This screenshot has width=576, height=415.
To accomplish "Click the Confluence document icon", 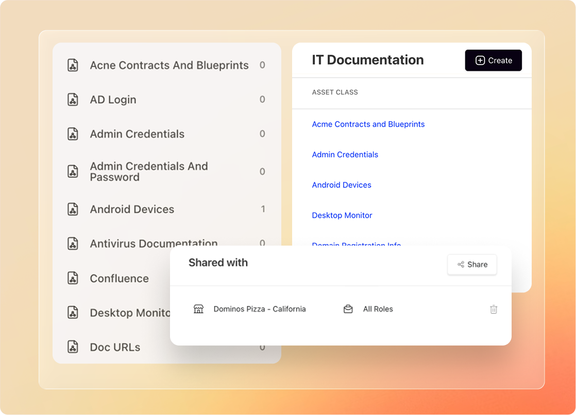I will pos(73,278).
